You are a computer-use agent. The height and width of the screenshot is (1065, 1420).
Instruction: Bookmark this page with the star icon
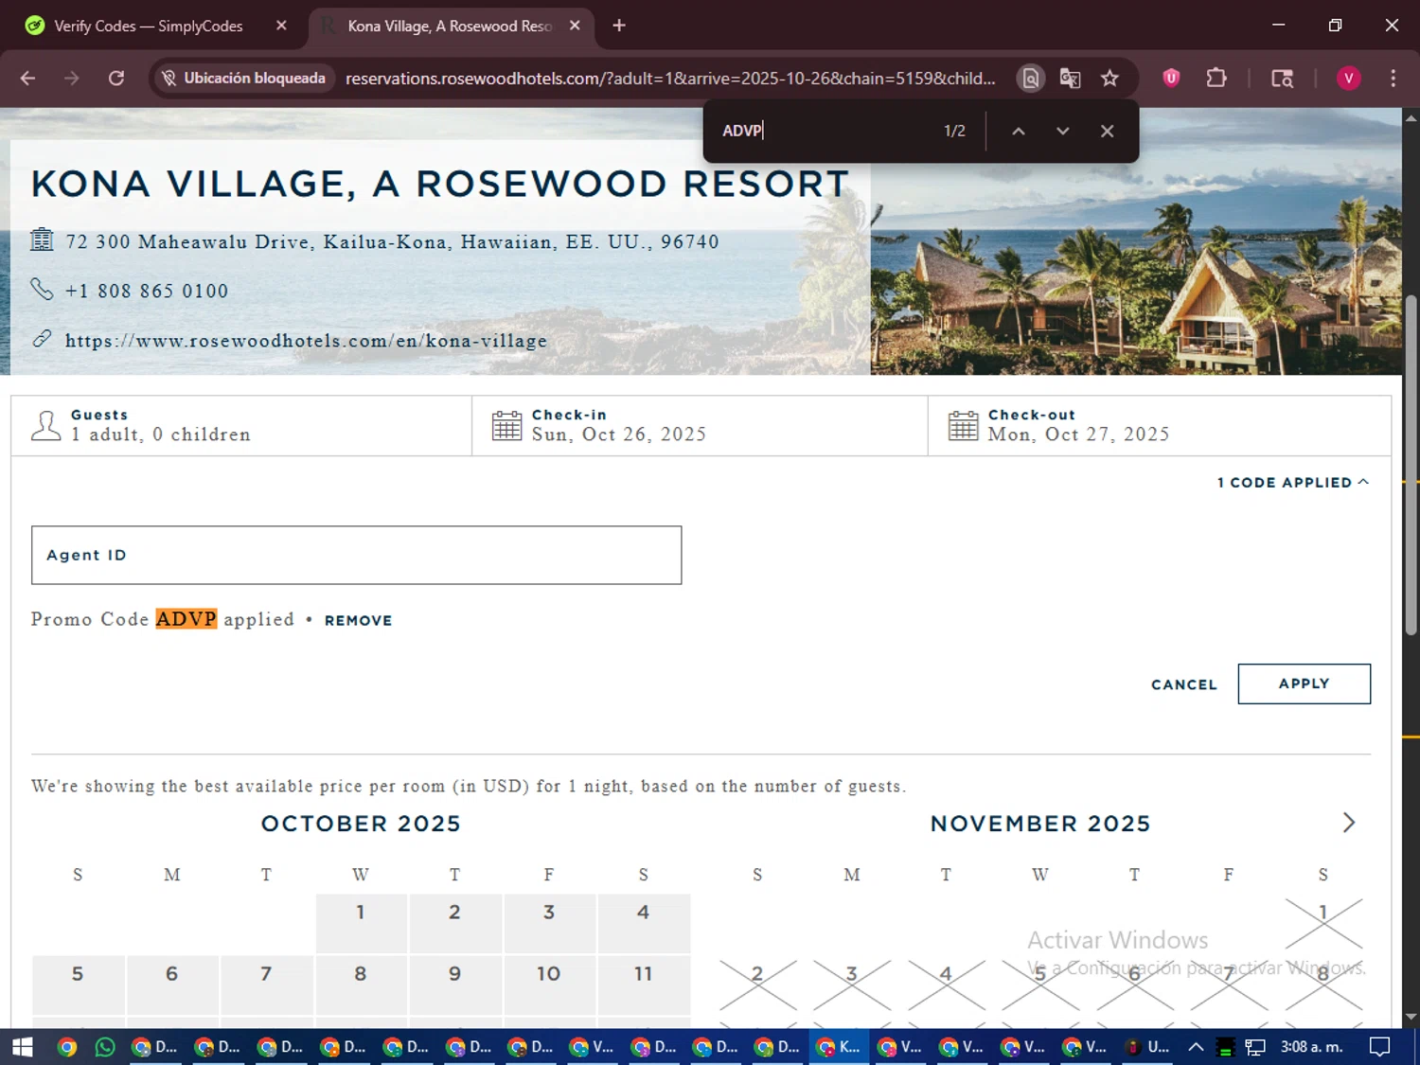click(1109, 79)
